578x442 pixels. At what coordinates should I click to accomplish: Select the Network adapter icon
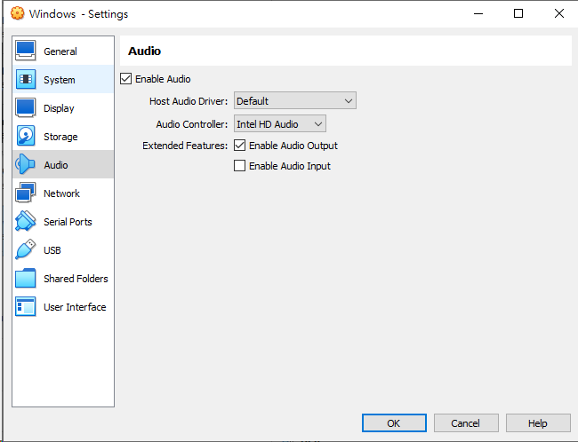pos(26,193)
